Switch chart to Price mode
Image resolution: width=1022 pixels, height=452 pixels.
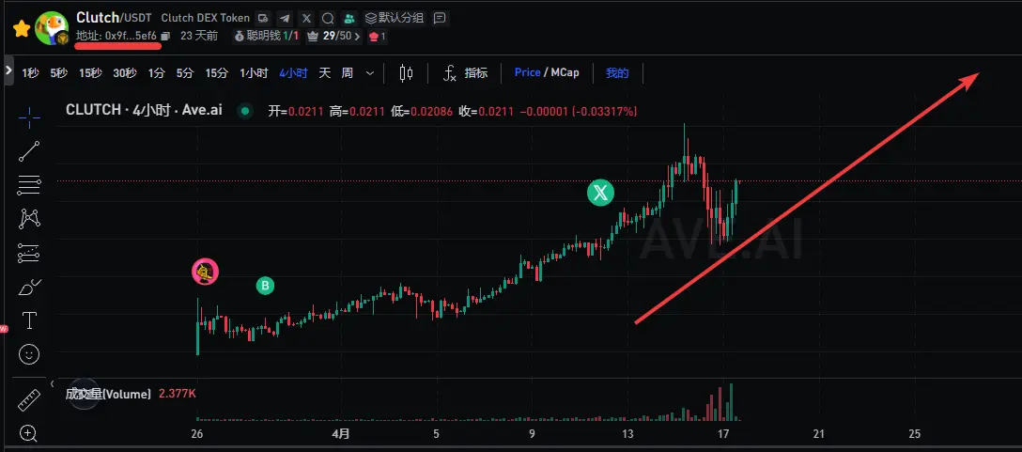point(527,72)
